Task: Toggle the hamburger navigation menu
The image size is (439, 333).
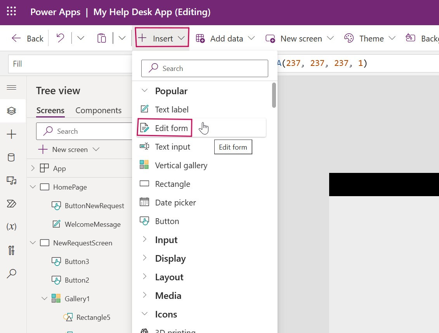Action: pos(12,88)
